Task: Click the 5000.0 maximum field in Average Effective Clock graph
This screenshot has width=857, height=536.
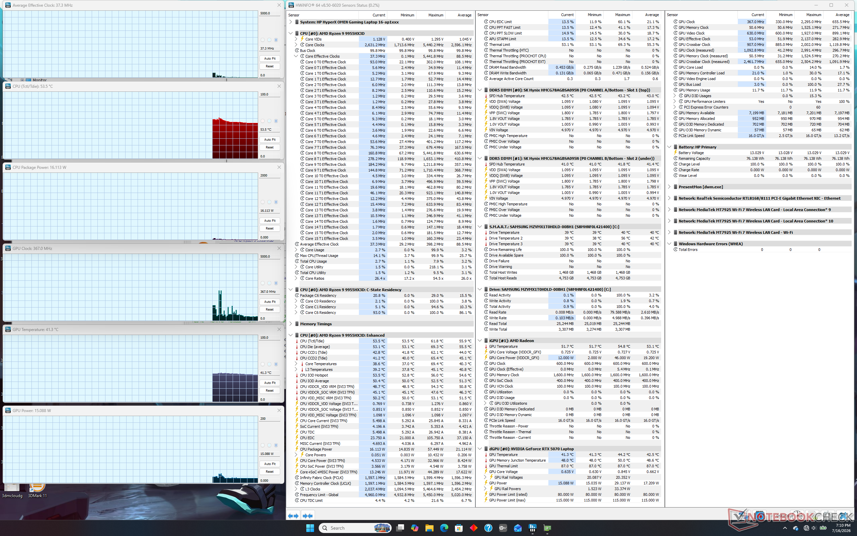Action: tap(269, 13)
